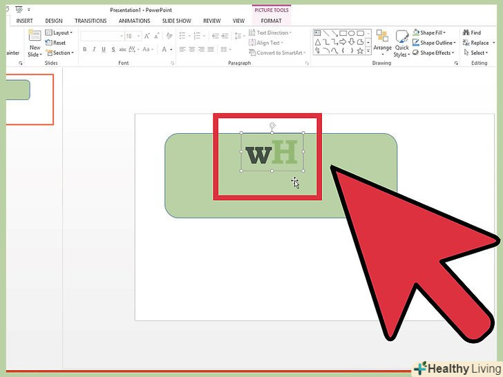Click the Underline formatting icon
The image size is (503, 377).
click(104, 50)
